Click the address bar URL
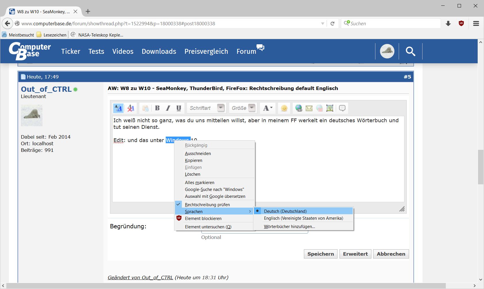 click(x=118, y=24)
